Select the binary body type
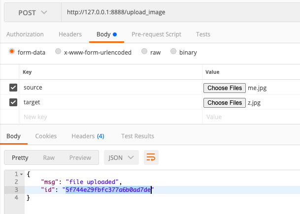 click(x=173, y=51)
